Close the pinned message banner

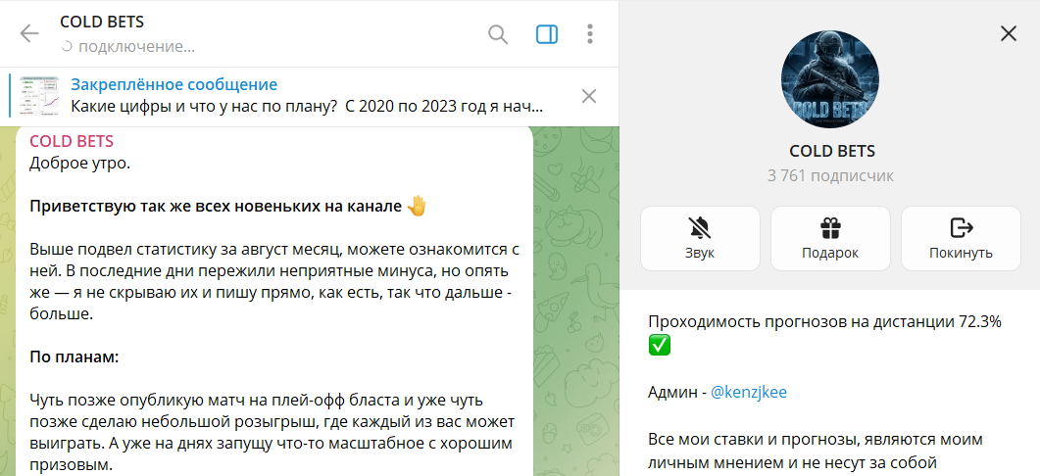(588, 96)
